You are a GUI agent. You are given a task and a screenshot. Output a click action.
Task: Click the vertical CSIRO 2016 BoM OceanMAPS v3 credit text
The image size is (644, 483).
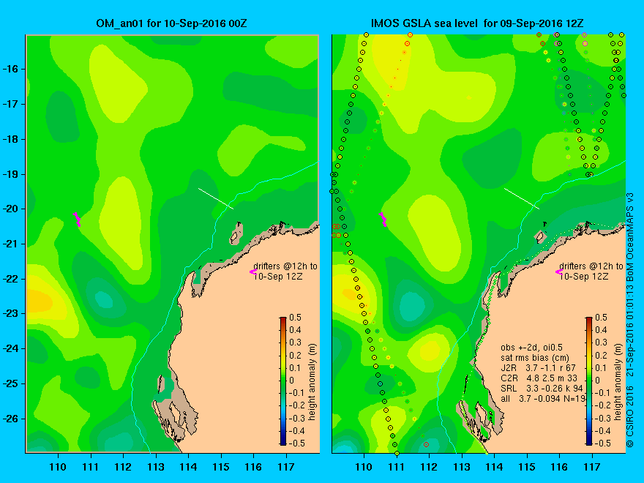tap(630, 319)
